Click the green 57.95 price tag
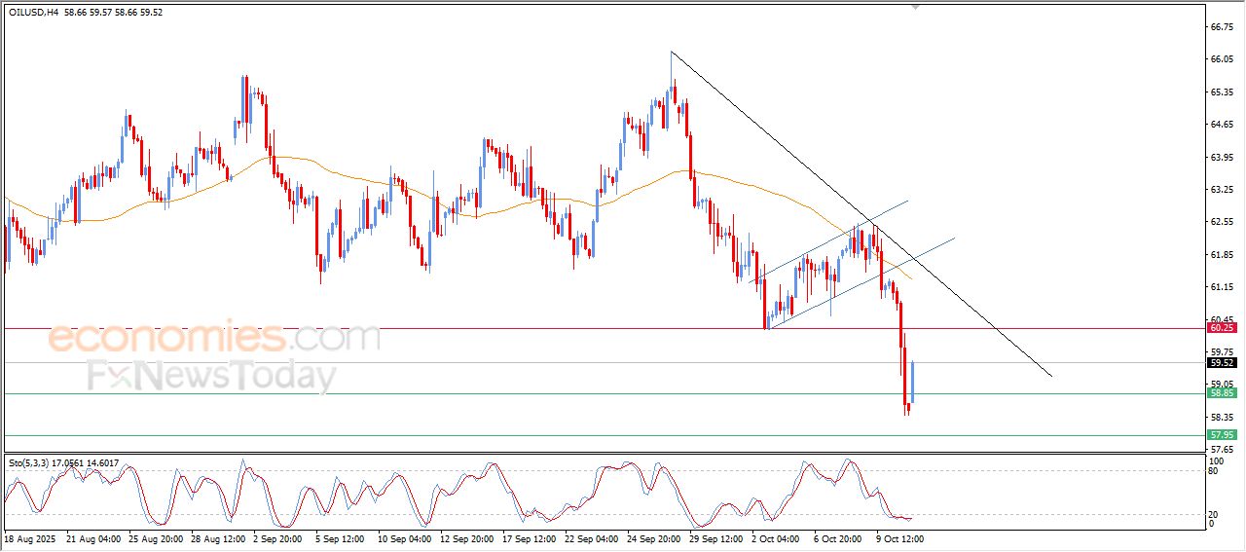Screen dimensions: 1246x552 pos(1221,434)
